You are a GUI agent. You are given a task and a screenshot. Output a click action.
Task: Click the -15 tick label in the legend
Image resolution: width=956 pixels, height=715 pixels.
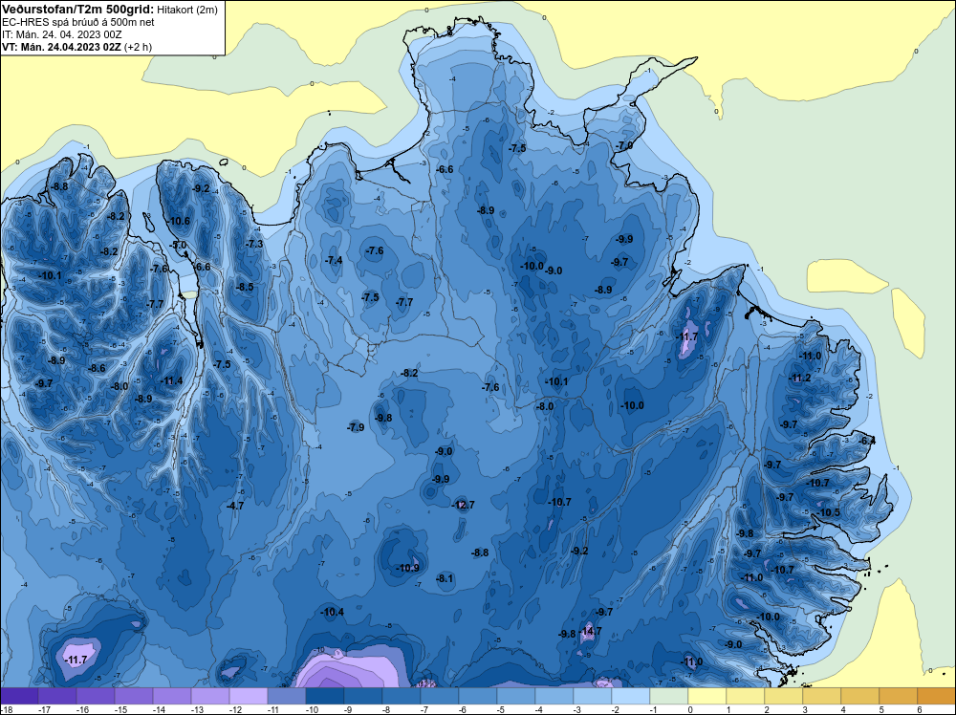(120, 709)
